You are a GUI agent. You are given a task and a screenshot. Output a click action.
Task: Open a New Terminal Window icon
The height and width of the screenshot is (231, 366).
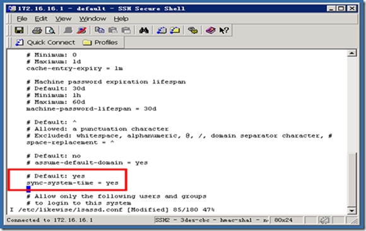click(162, 30)
